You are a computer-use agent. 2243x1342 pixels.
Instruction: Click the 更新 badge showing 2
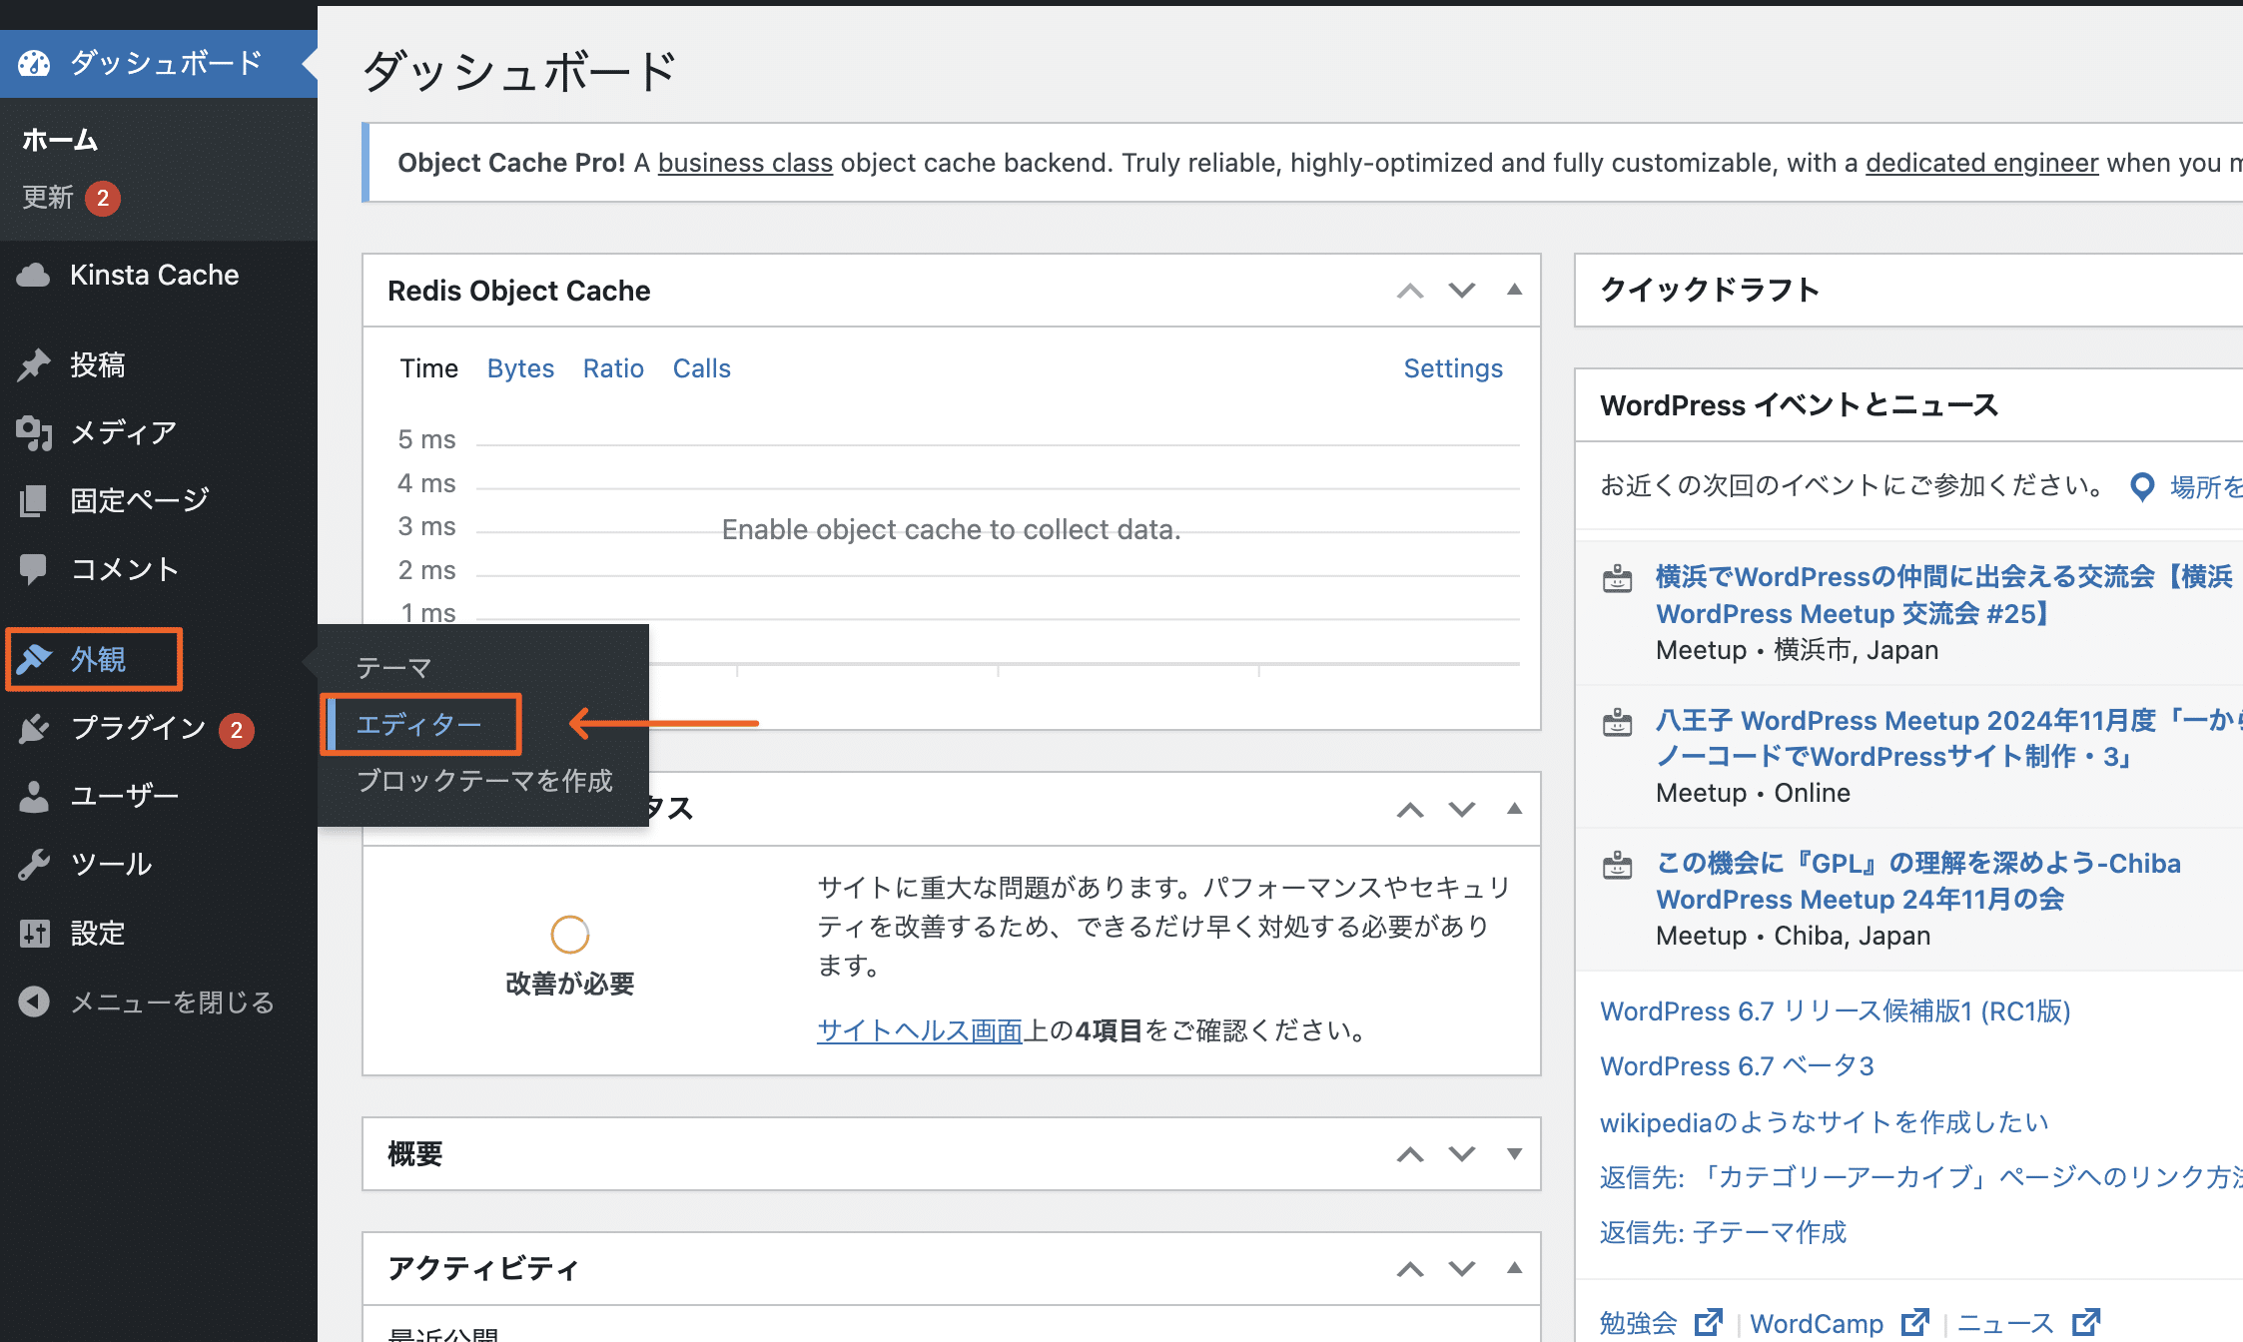click(104, 198)
